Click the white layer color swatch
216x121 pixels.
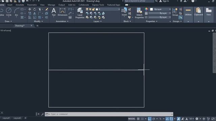(97, 9)
